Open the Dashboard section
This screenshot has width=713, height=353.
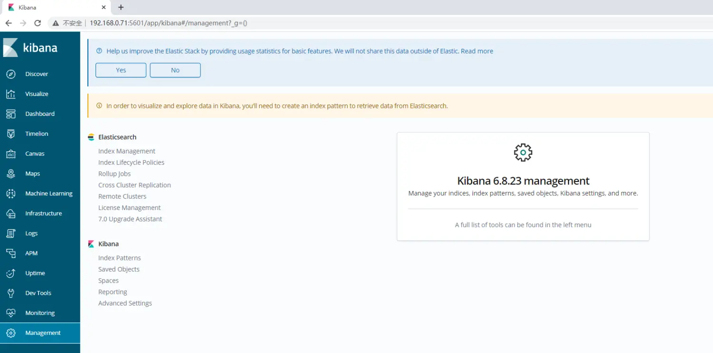tap(39, 114)
